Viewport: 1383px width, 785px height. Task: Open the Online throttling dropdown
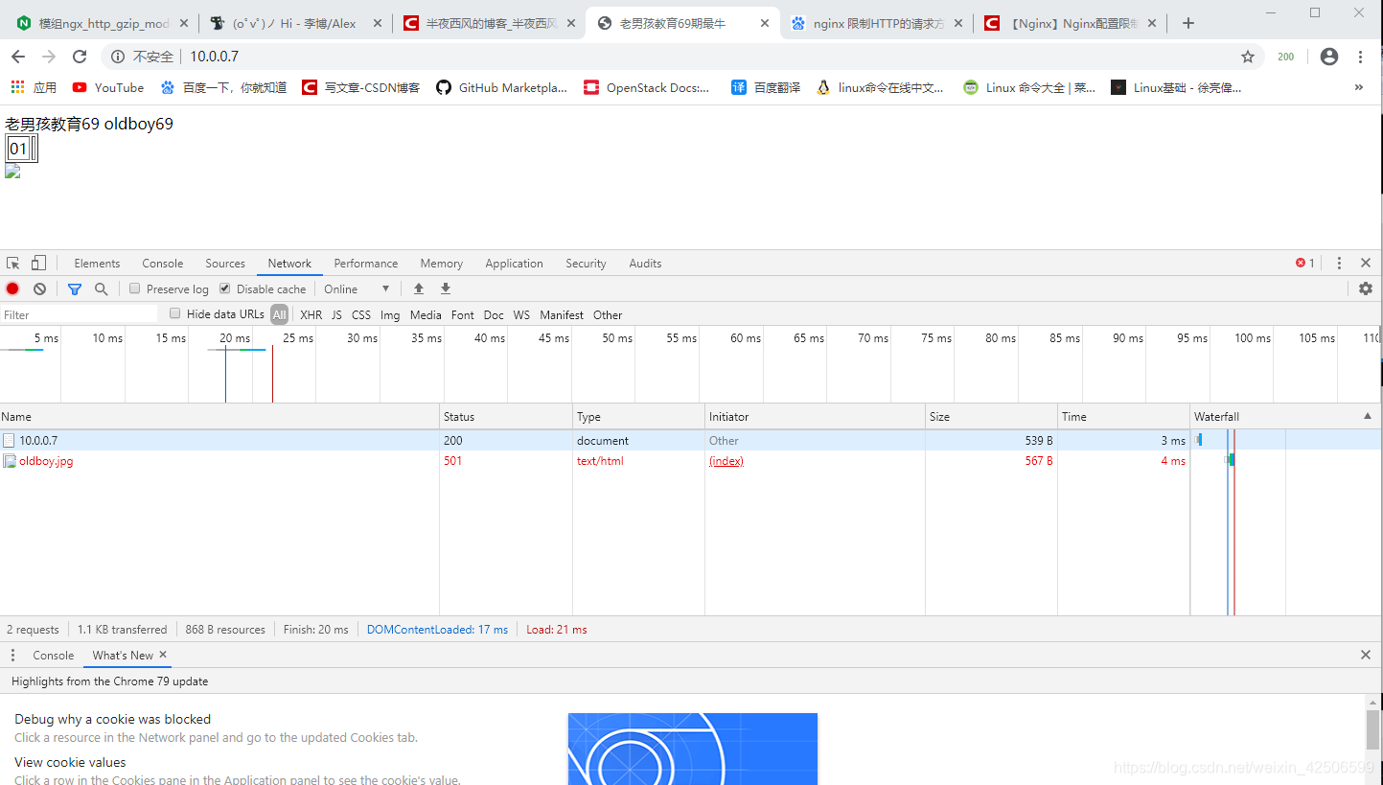(357, 289)
